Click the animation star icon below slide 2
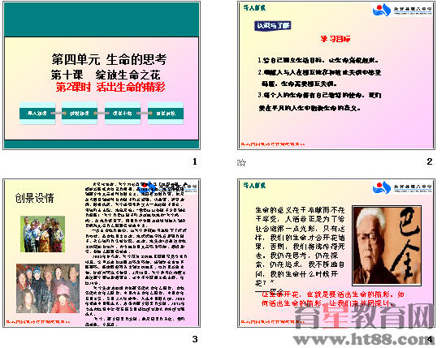Image resolution: width=446 pixels, height=348 pixels. [x=241, y=162]
